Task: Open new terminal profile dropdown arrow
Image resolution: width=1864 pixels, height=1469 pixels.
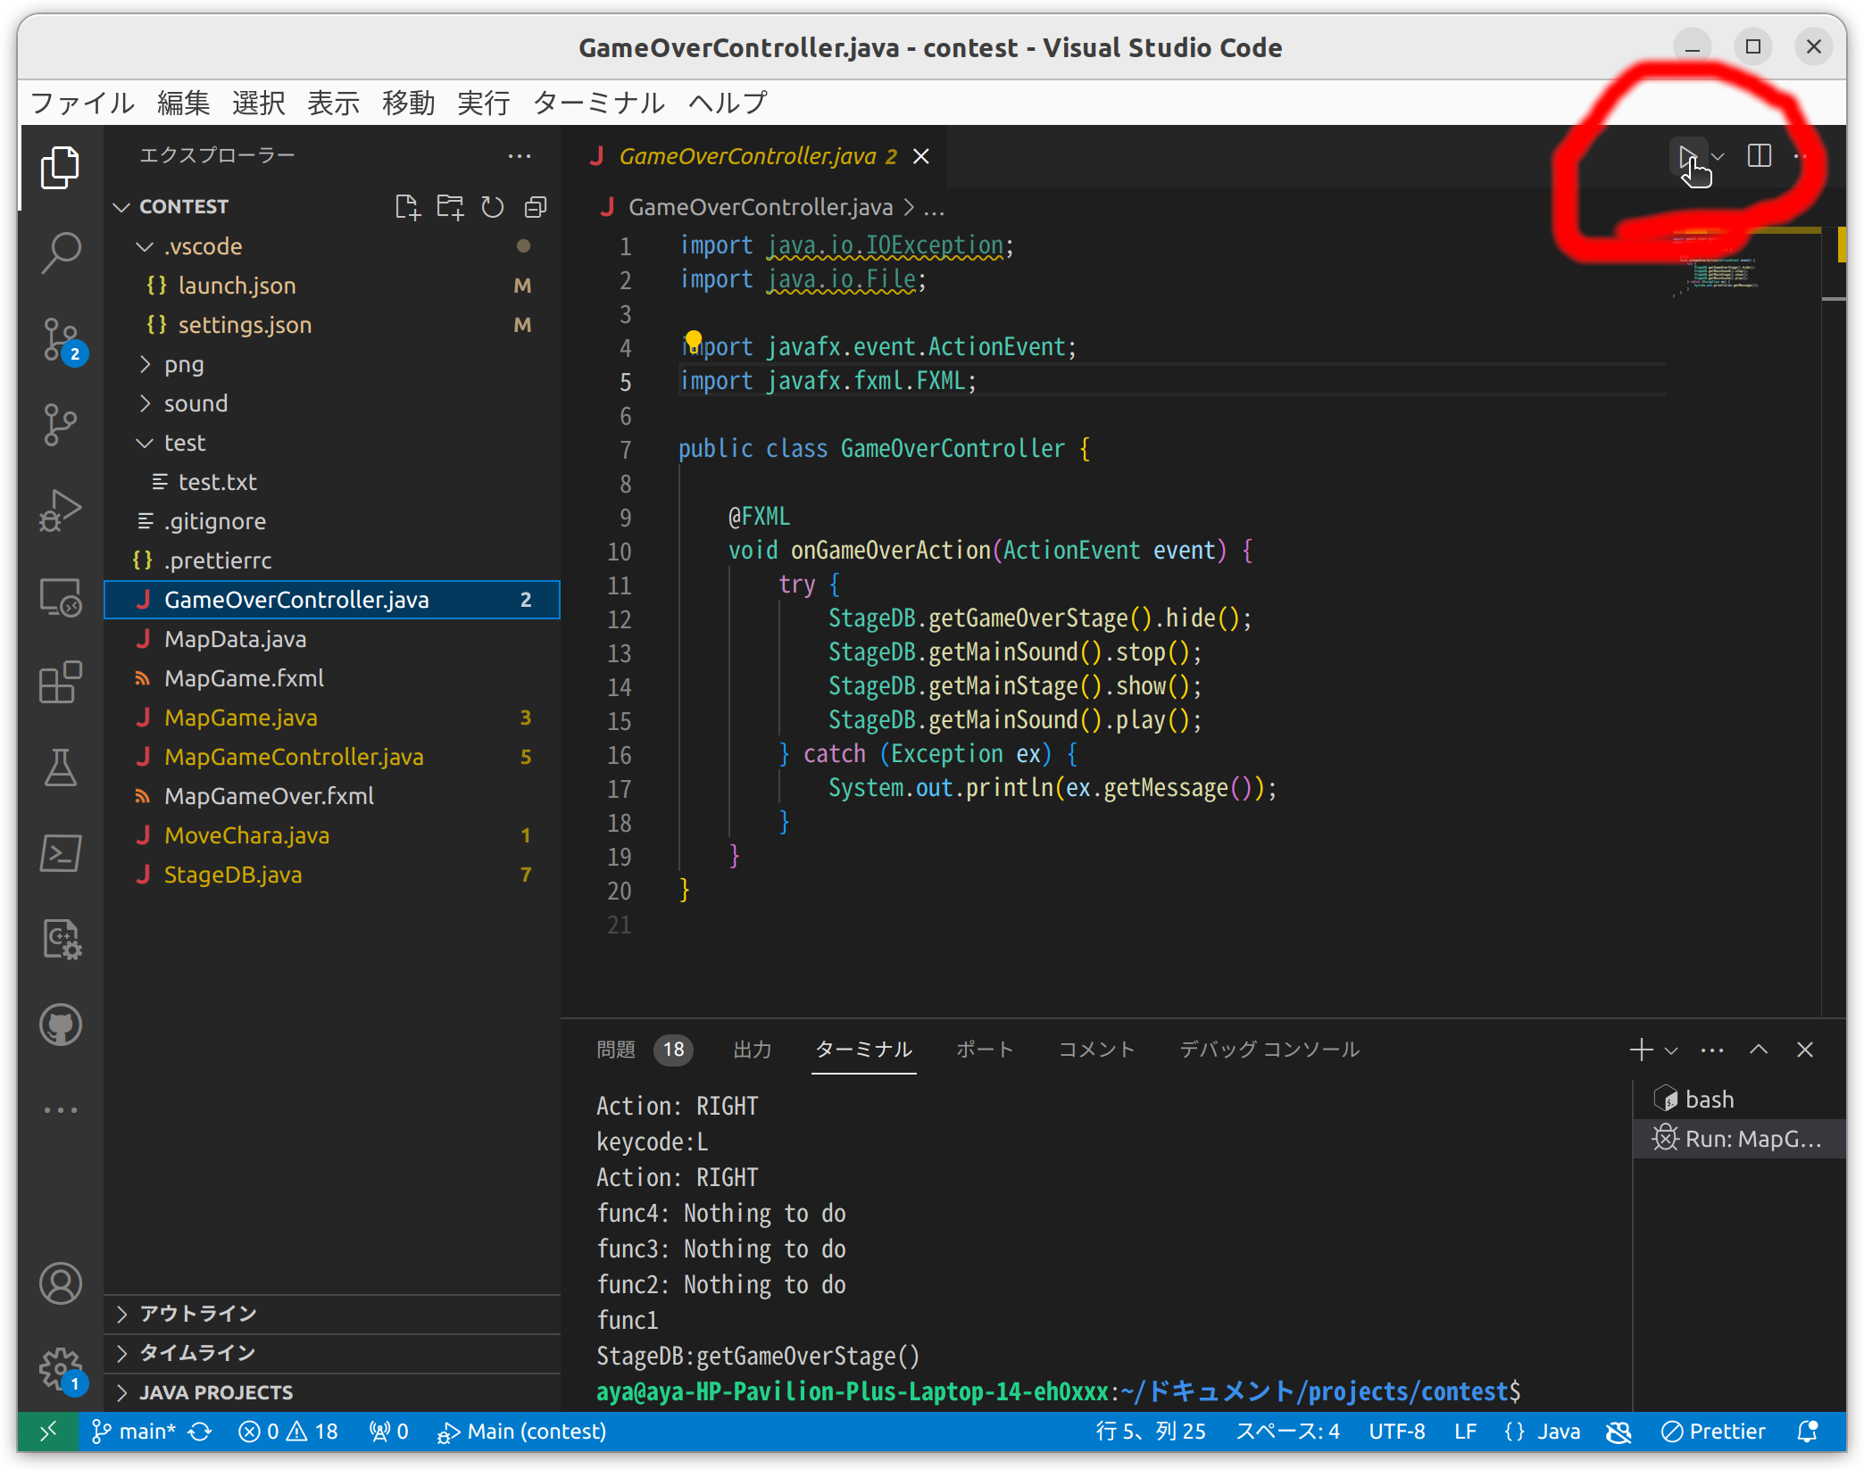Action: [x=1671, y=1050]
